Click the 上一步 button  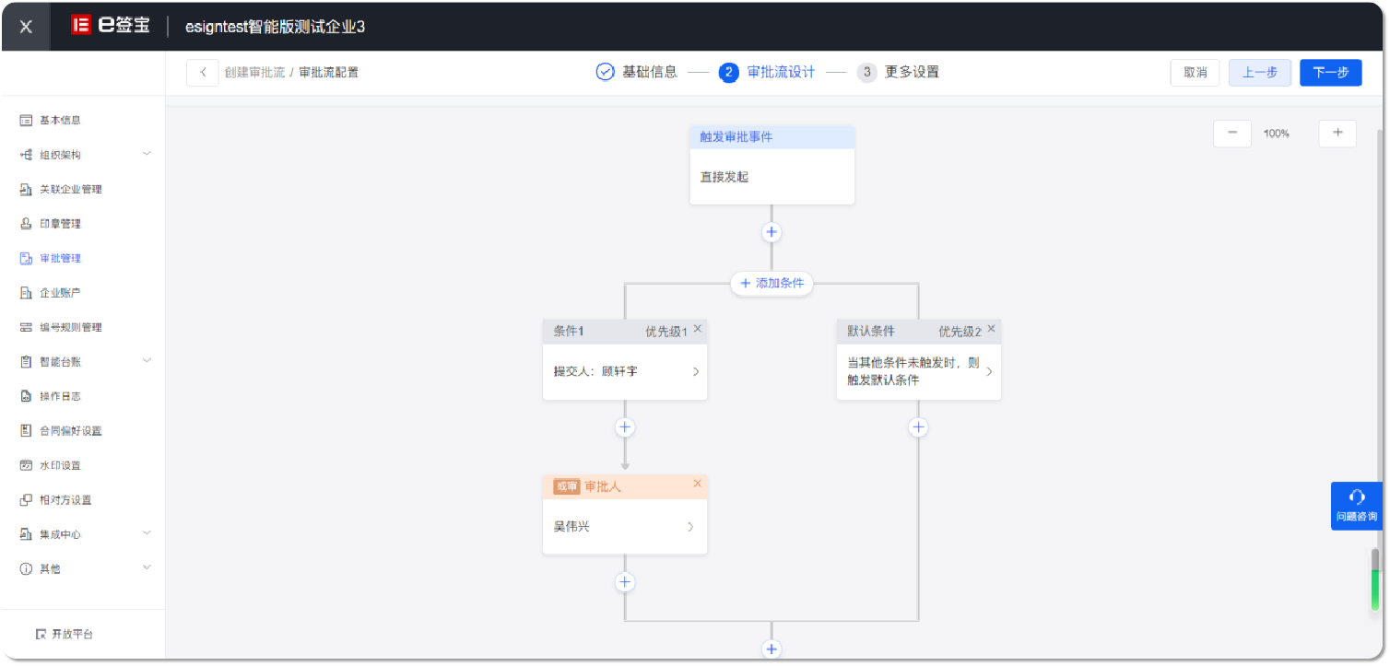tap(1259, 73)
